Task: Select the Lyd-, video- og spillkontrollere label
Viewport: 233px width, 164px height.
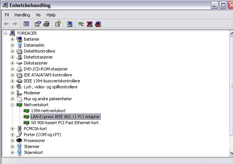Action: [x=51, y=87]
